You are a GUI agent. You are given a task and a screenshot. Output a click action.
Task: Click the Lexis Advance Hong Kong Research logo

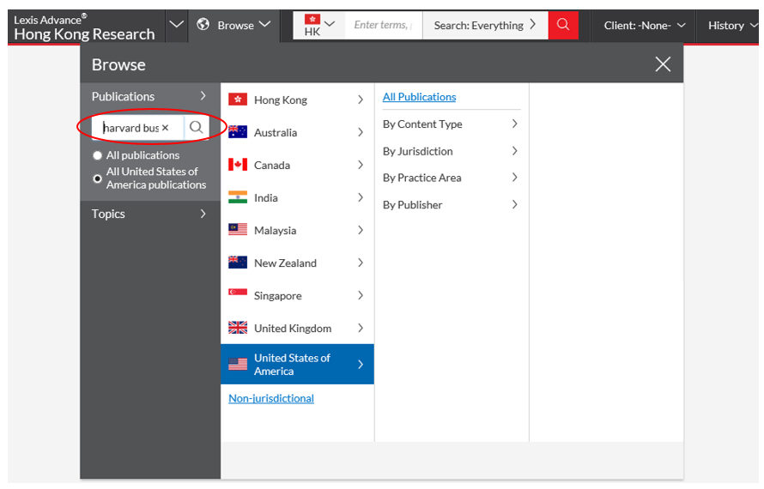click(84, 27)
